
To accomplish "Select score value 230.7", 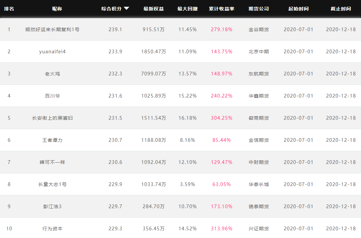I will (x=115, y=140).
